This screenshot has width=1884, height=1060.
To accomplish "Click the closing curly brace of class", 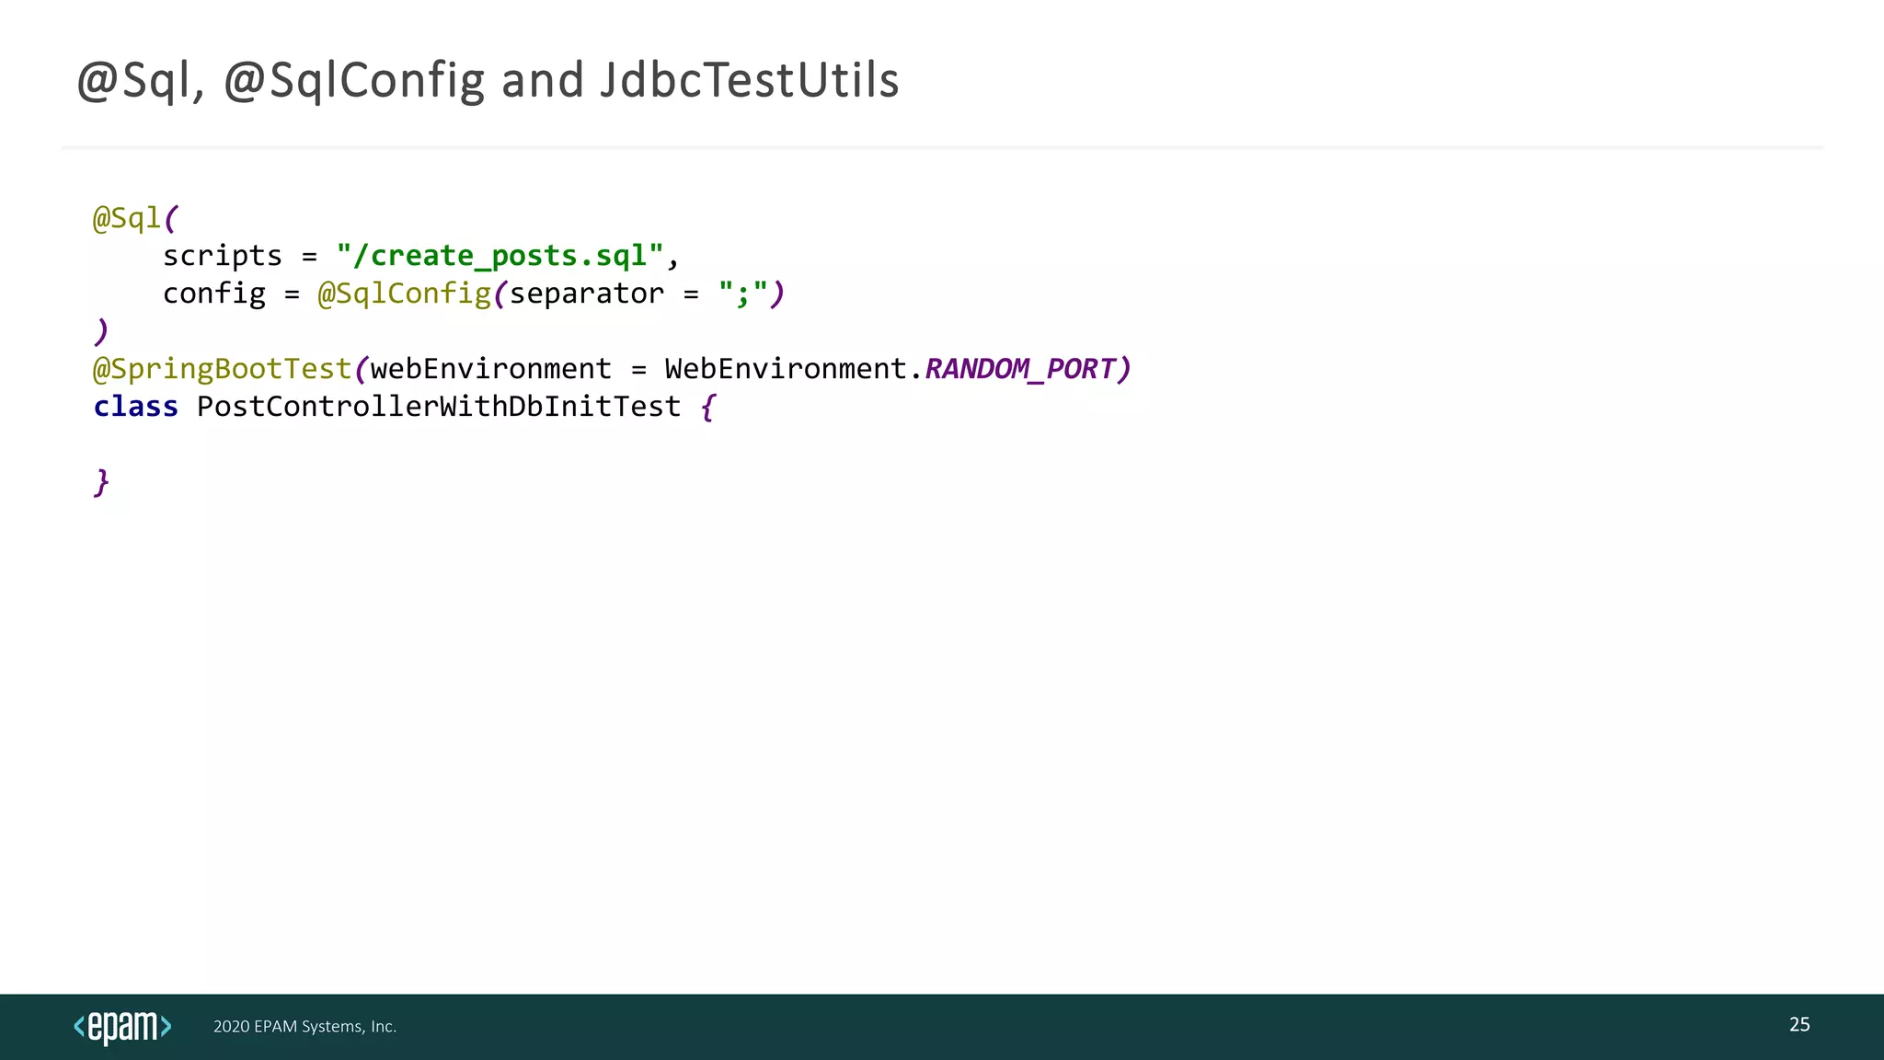I will tap(101, 482).
